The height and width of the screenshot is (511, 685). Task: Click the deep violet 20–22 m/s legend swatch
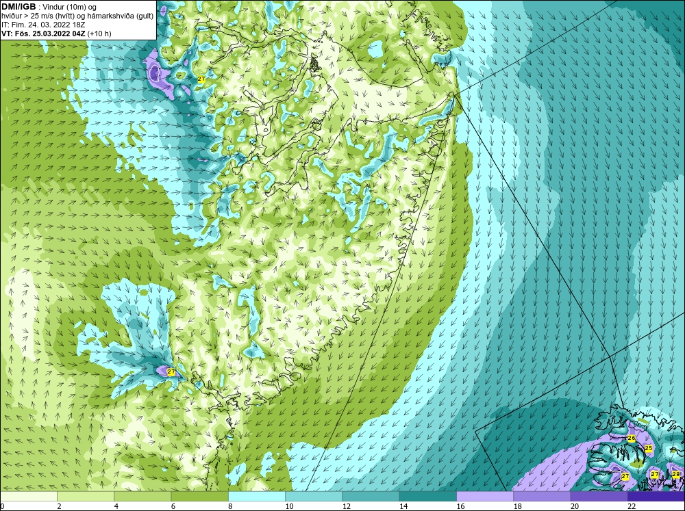pyautogui.click(x=599, y=496)
